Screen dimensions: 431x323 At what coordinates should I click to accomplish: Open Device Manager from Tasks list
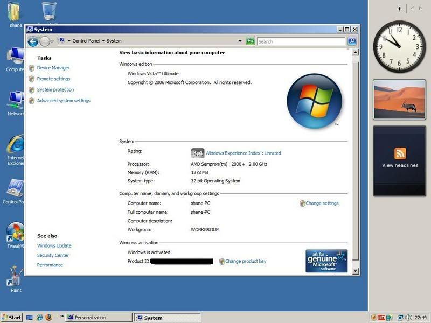[x=53, y=68]
